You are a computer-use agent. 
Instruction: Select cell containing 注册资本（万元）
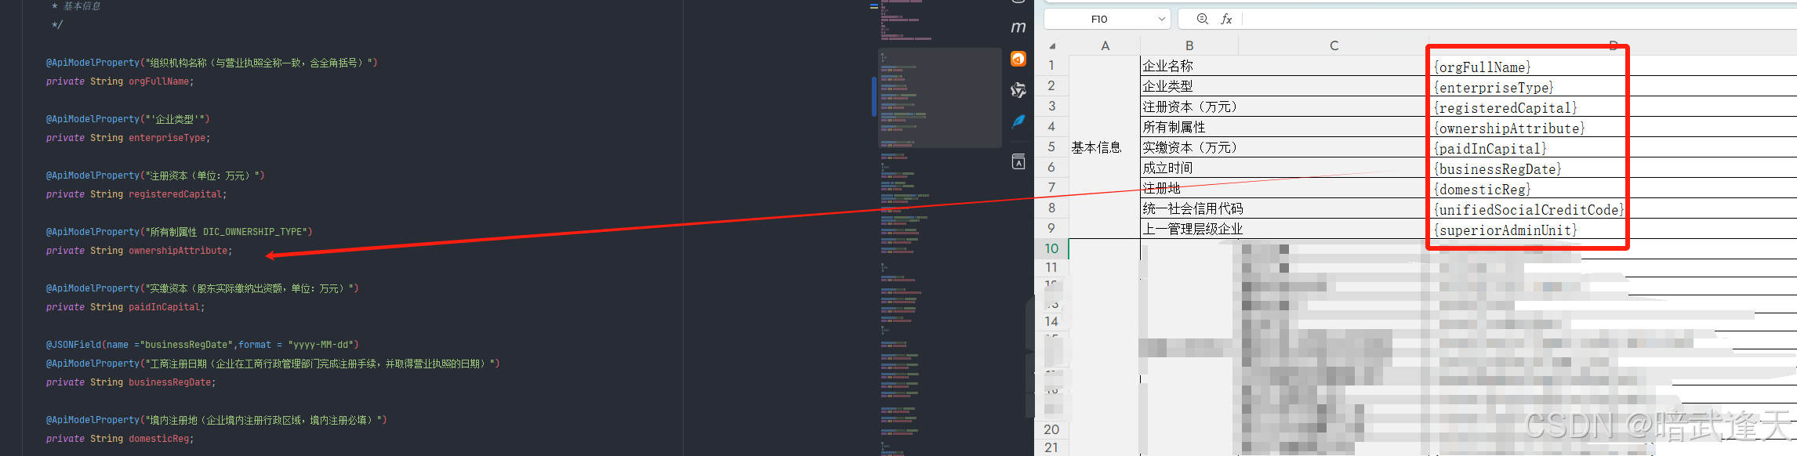[x=1284, y=107]
